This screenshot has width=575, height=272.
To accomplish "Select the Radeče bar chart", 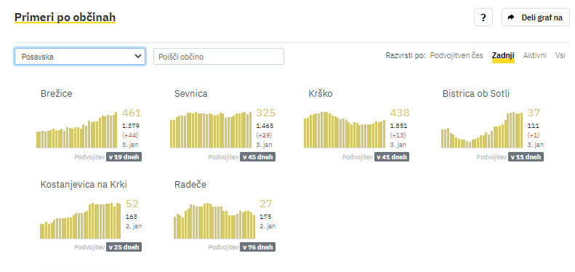I will (214, 220).
